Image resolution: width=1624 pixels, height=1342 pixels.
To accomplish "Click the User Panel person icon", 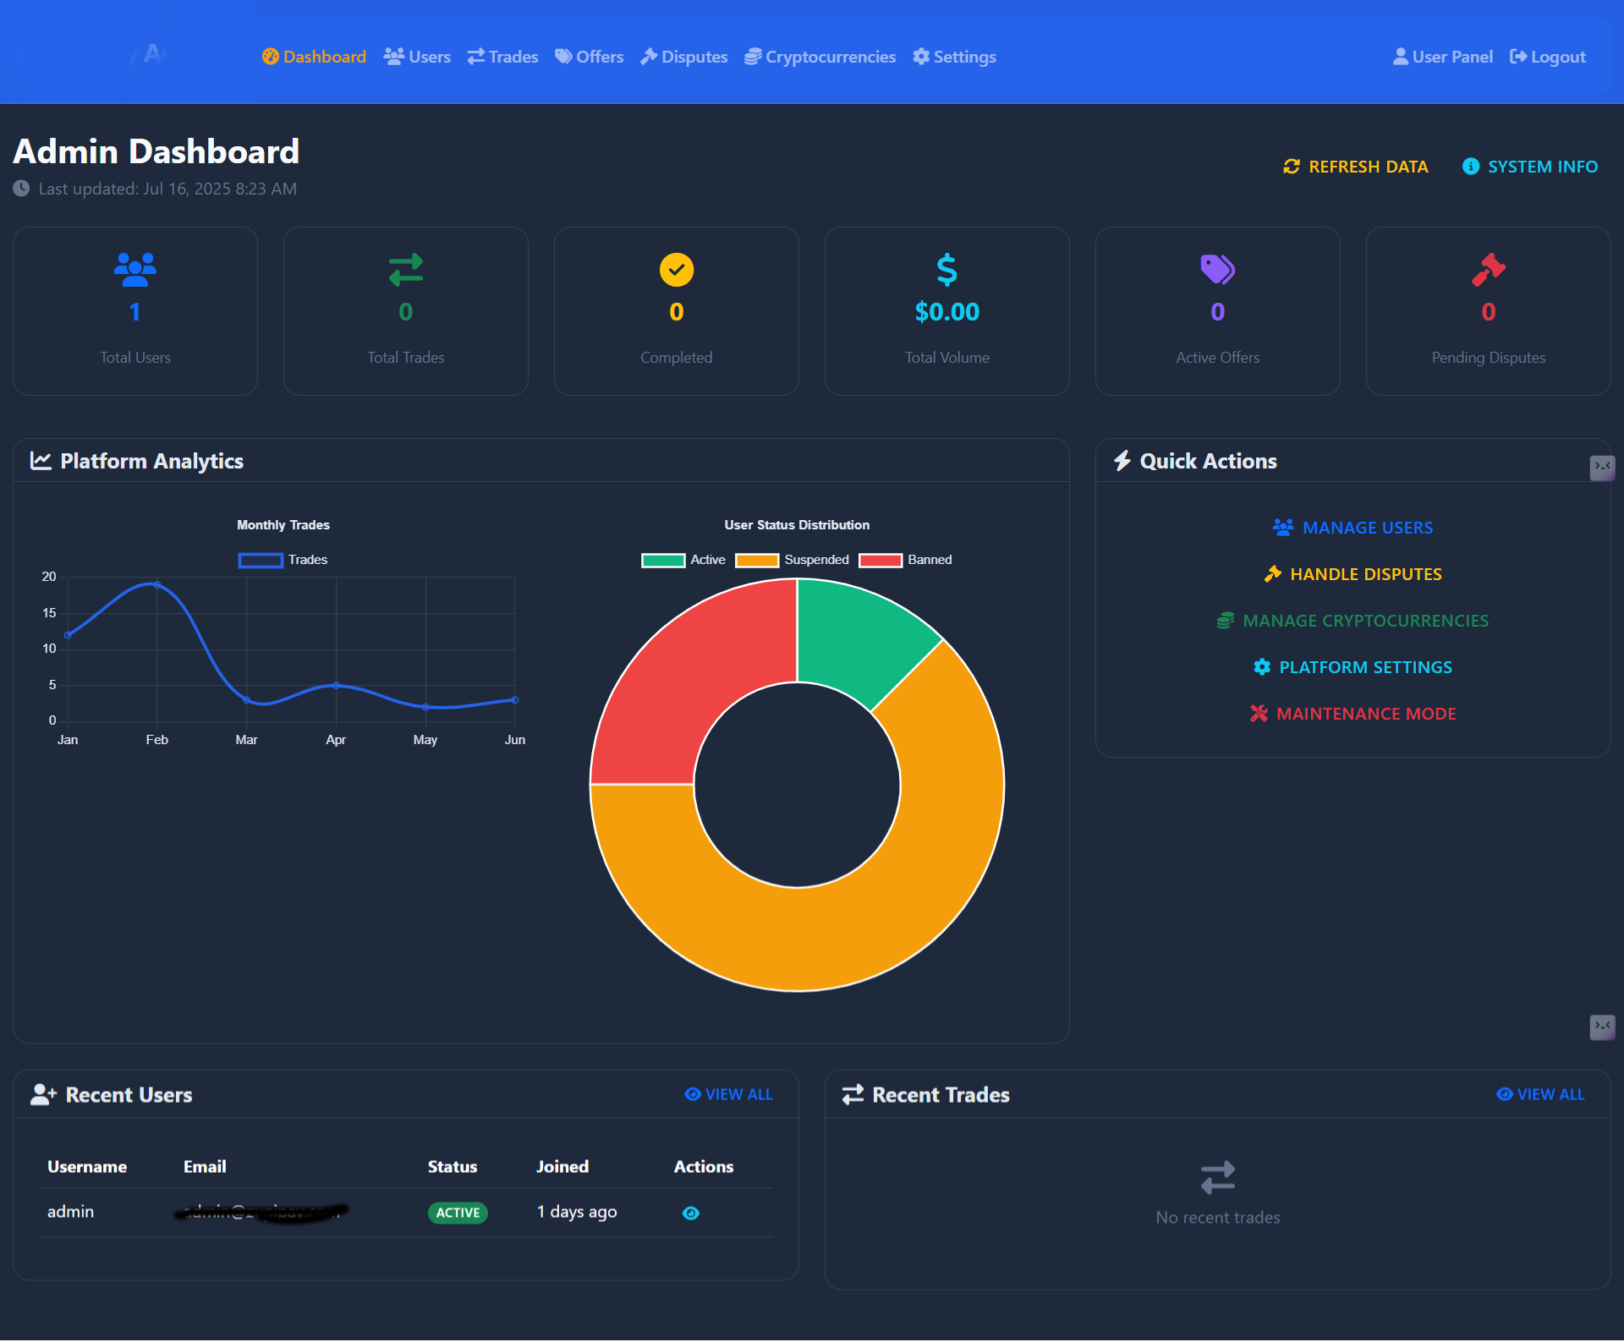I will pos(1400,56).
